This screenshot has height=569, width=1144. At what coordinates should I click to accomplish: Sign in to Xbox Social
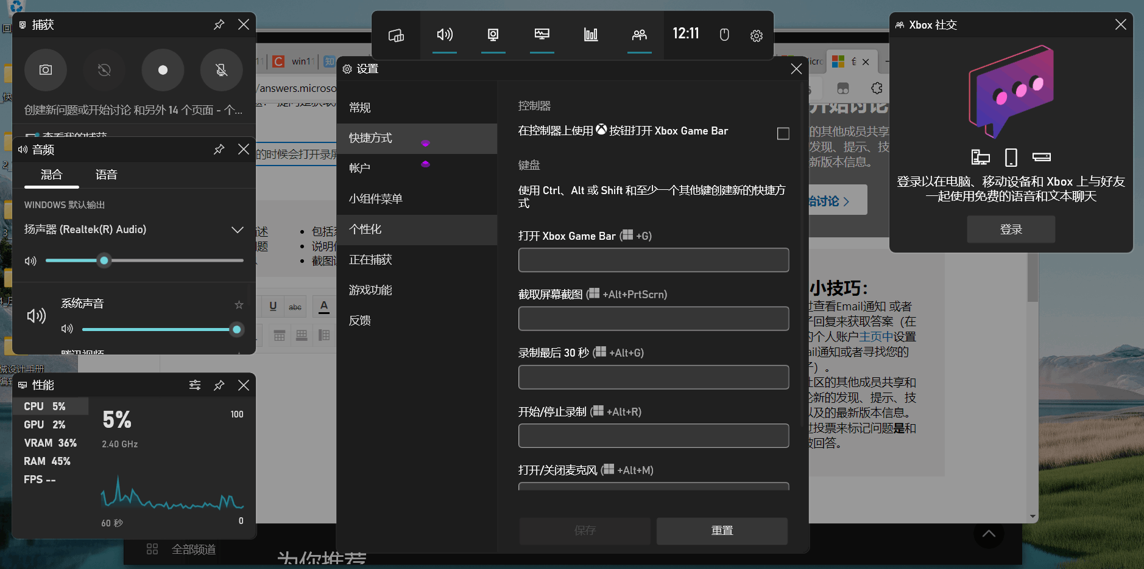[1011, 229]
